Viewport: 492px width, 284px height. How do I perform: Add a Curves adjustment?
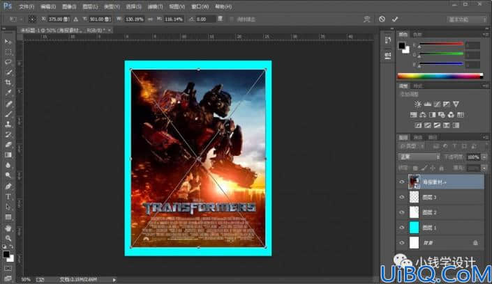pos(437,104)
